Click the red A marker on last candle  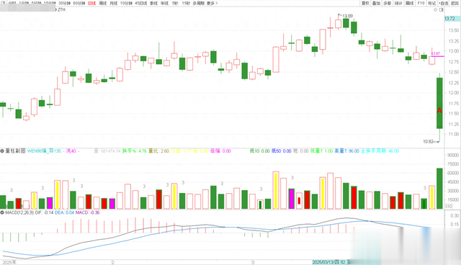pos(439,110)
